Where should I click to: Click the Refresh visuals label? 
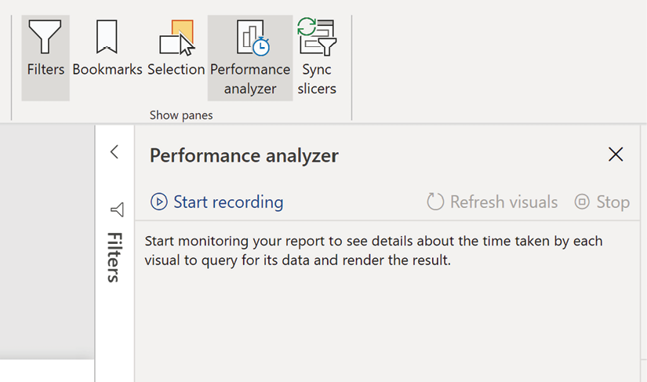point(503,202)
